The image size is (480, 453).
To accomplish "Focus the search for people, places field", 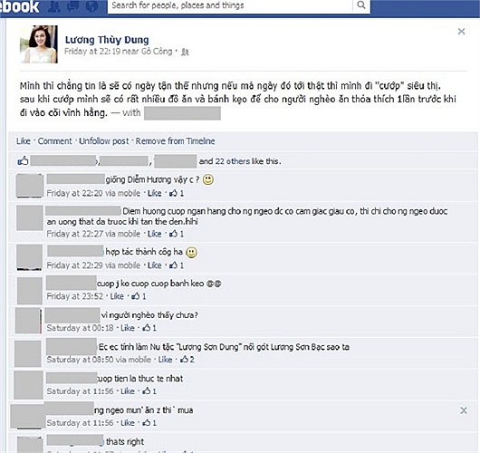I will [x=230, y=5].
